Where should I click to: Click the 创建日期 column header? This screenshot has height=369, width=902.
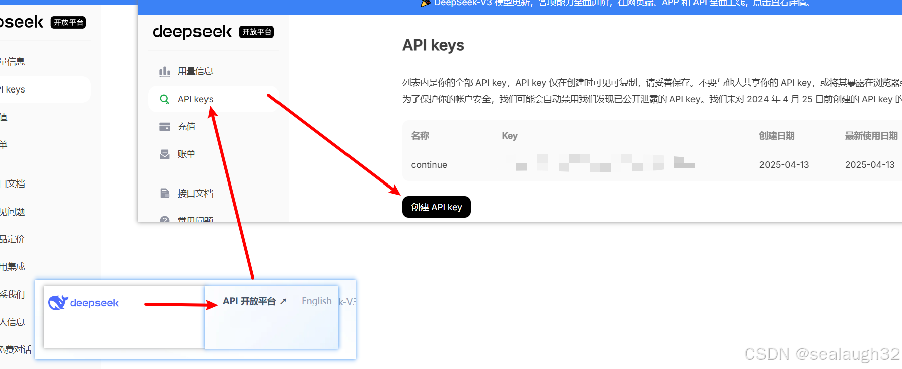777,136
